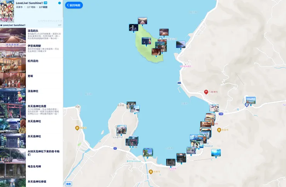Click the red 八坂神社 shrine pin
The width and height of the screenshot is (286, 187).
click(x=206, y=92)
